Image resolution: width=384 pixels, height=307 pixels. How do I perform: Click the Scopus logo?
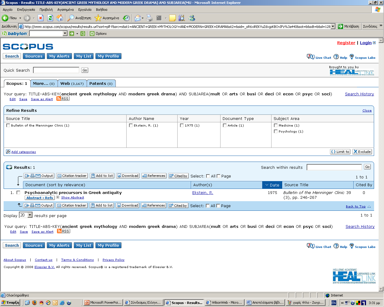(x=28, y=46)
